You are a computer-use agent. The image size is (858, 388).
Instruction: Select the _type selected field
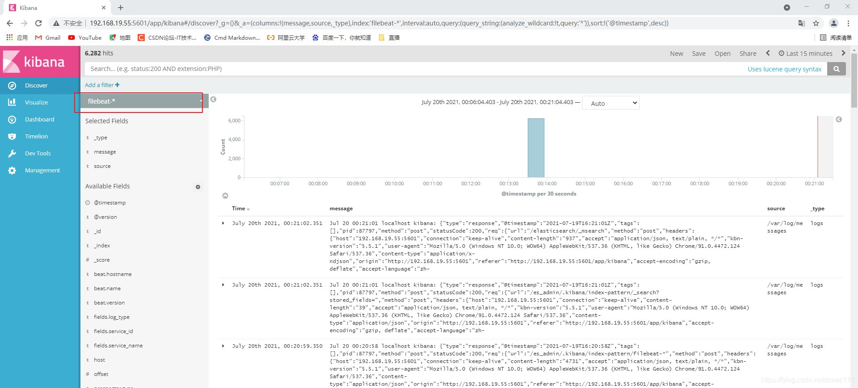[x=101, y=138]
